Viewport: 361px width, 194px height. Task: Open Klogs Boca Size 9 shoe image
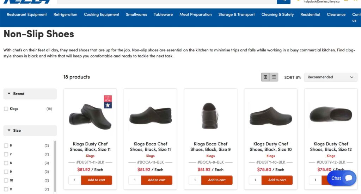click(x=210, y=116)
